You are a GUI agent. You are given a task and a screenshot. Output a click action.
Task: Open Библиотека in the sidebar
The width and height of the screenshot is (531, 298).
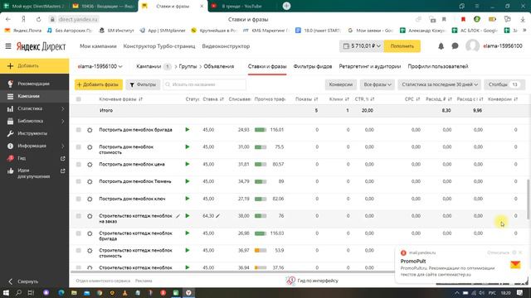pyautogui.click(x=31, y=121)
